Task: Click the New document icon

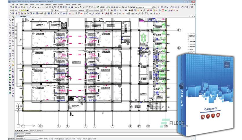Action: 11,7
